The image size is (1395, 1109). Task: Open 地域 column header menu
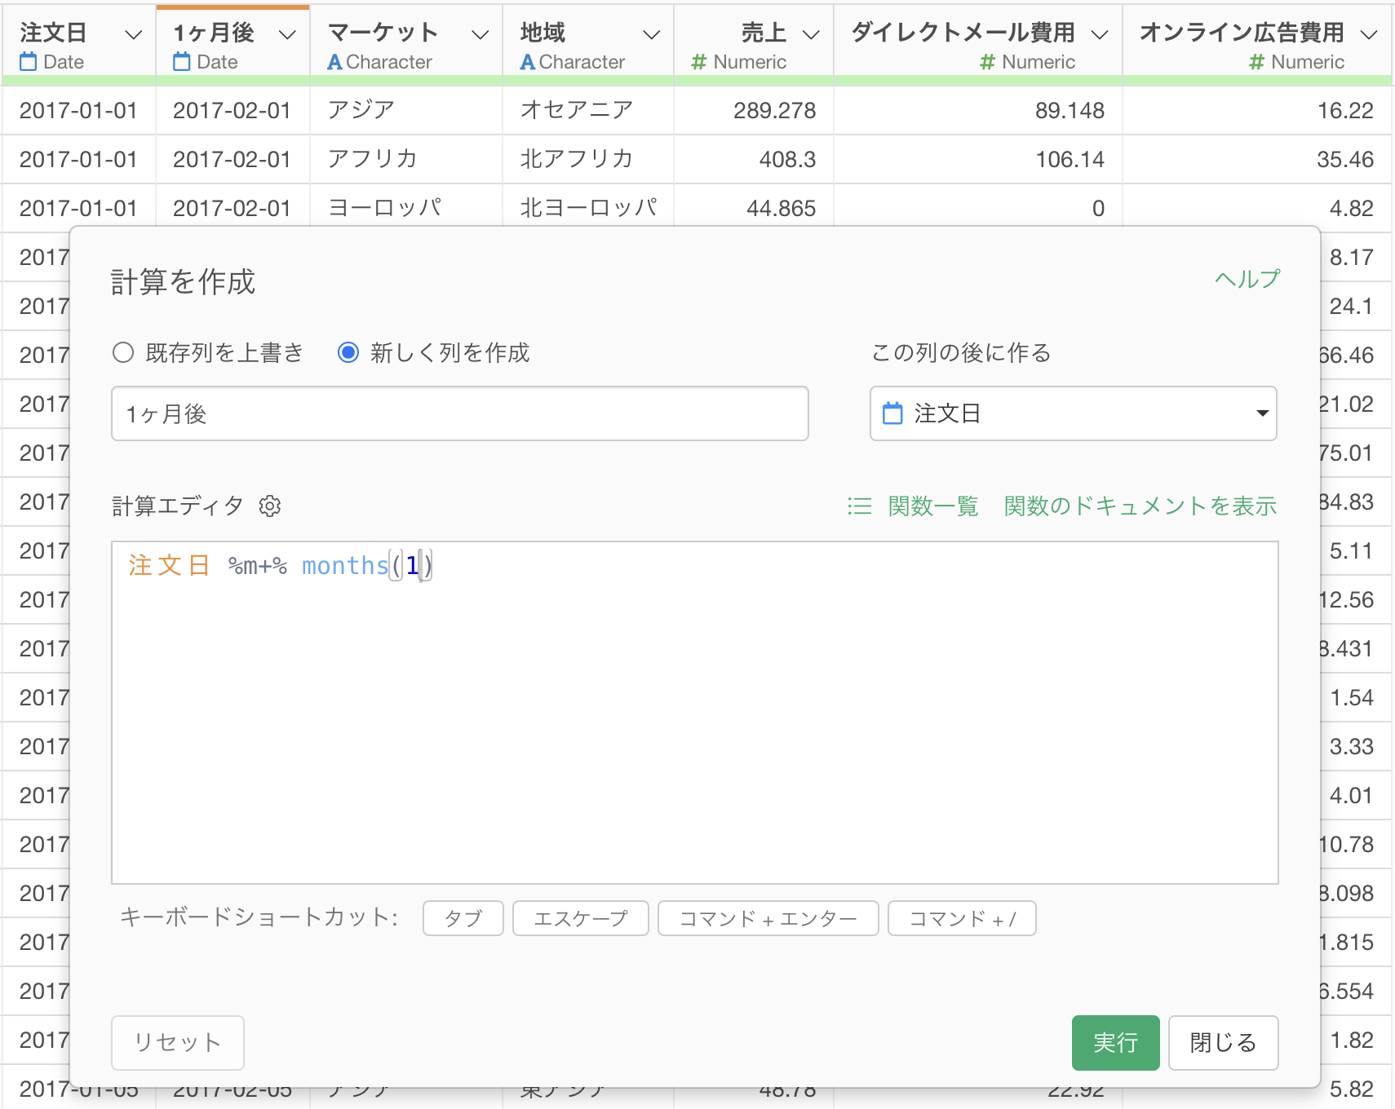coord(651,34)
